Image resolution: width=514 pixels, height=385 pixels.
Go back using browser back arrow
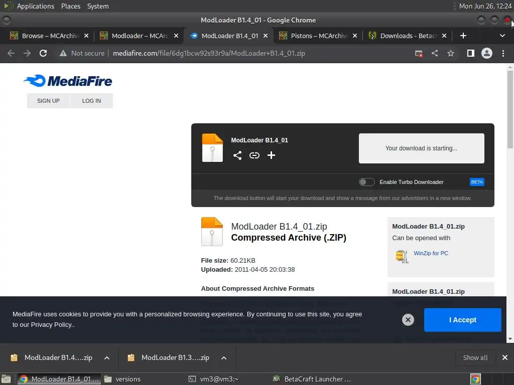(x=11, y=53)
